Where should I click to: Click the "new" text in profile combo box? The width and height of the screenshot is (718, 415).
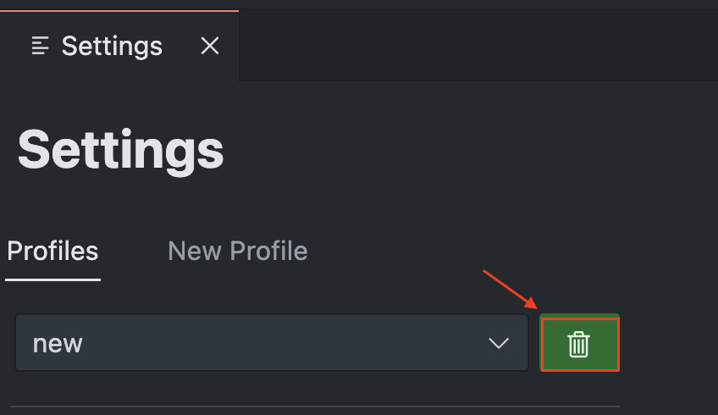tap(58, 344)
